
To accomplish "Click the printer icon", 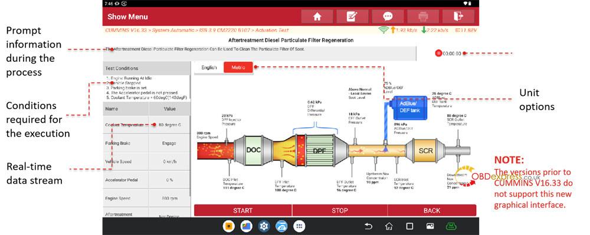I will 423,16.
